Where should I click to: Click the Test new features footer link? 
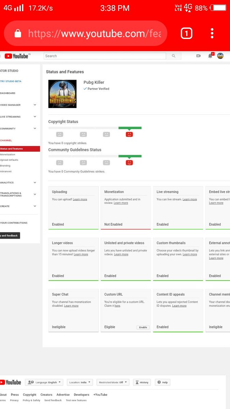point(76,400)
